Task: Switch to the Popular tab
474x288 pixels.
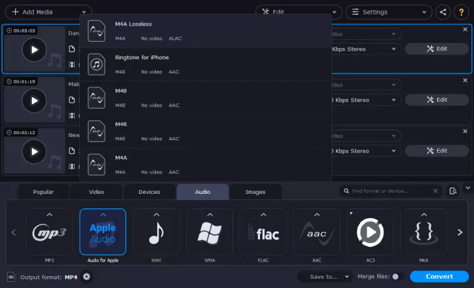Action: coord(43,192)
